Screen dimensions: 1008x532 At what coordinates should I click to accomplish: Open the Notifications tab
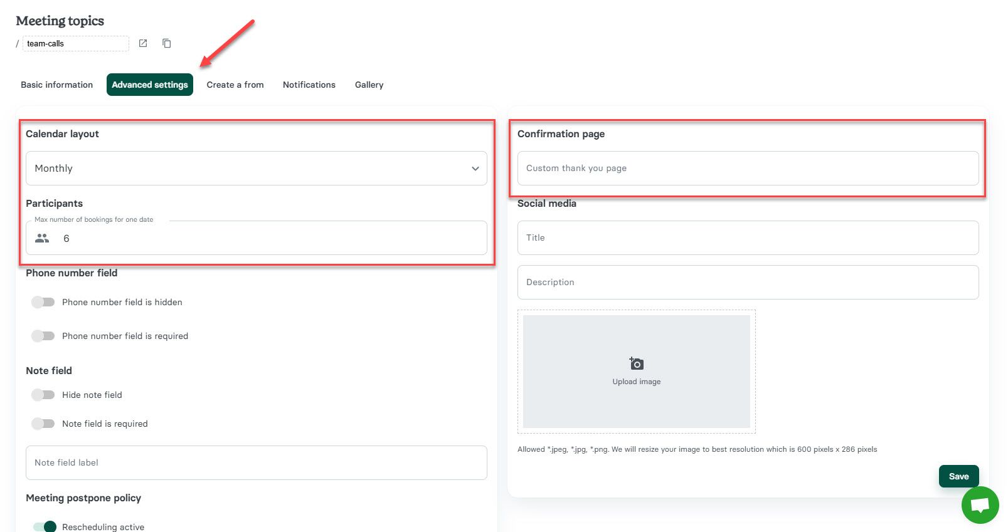(309, 85)
